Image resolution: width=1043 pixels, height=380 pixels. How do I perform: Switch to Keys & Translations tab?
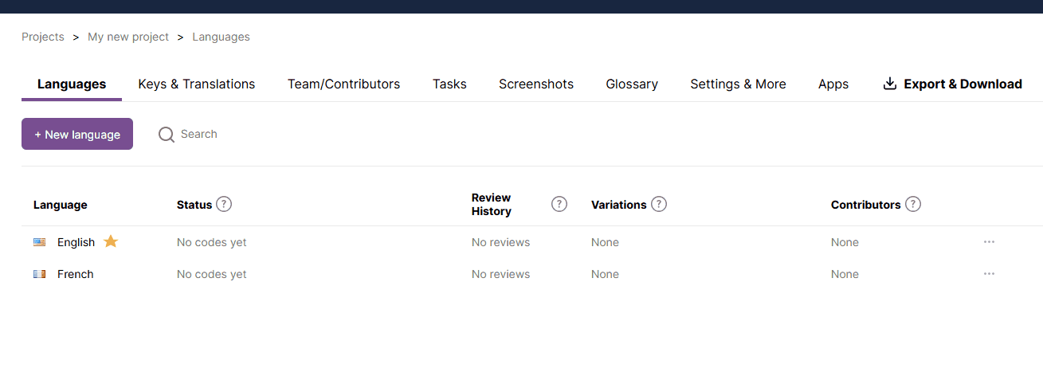[197, 84]
